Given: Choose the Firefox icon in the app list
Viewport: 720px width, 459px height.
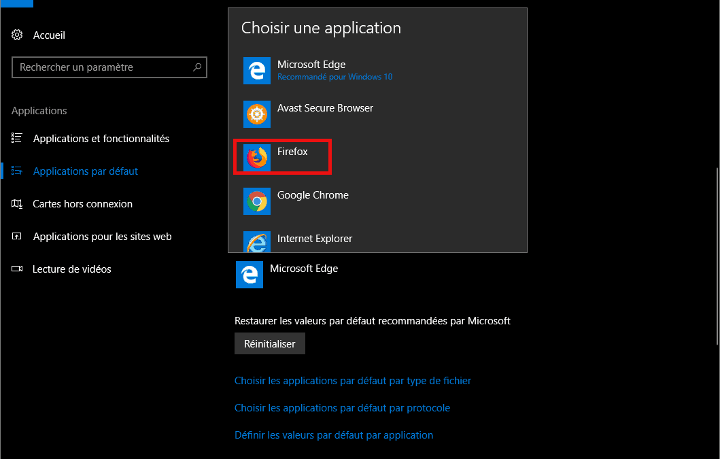Looking at the screenshot, I should click(256, 158).
